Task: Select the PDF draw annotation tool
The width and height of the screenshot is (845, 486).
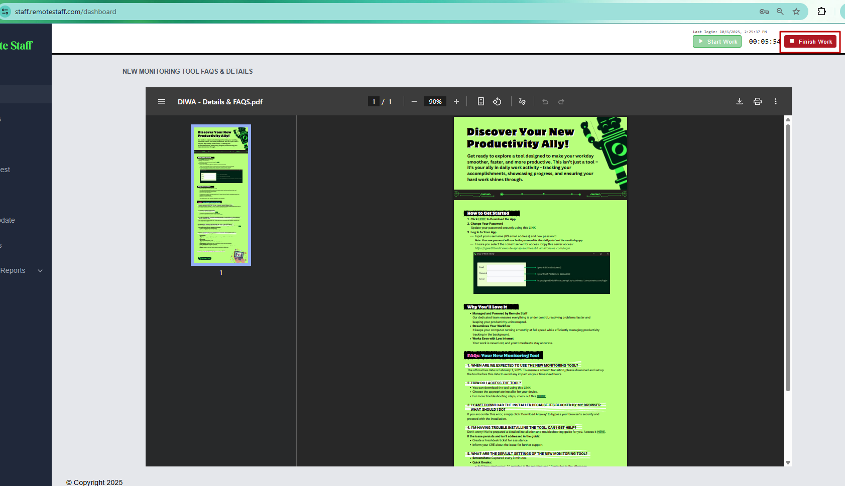Action: [x=522, y=101]
